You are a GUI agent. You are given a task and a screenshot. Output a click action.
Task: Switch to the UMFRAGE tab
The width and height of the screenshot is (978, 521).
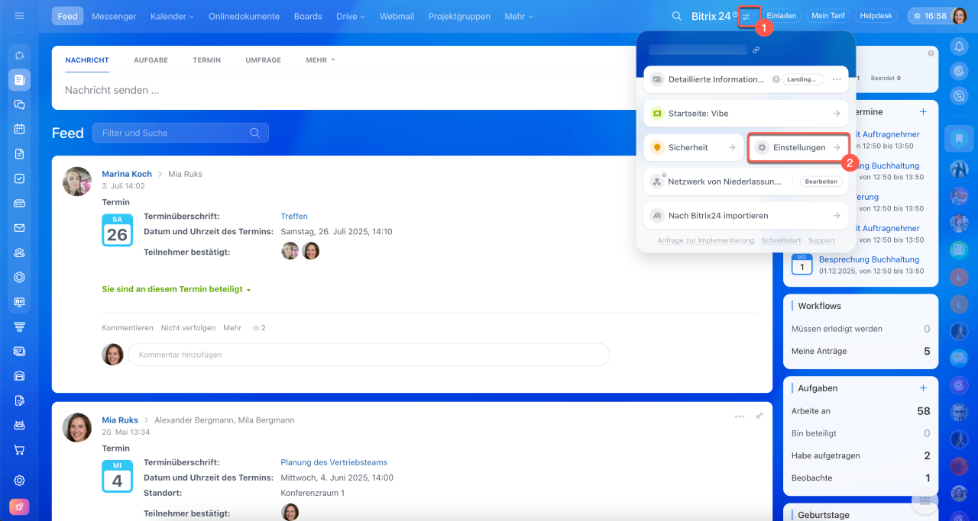[x=263, y=59]
